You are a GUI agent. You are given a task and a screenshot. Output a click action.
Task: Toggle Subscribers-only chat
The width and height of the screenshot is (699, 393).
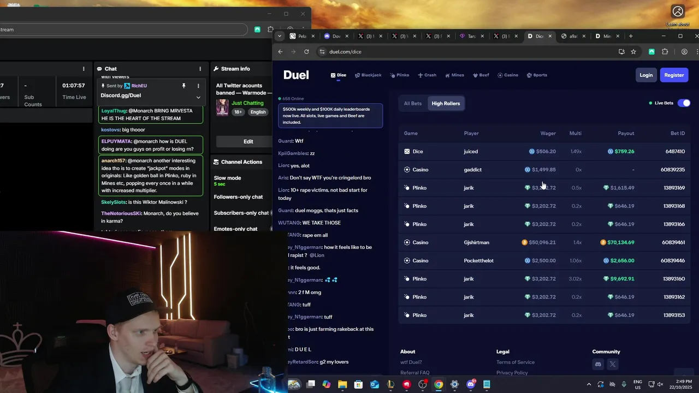(241, 213)
